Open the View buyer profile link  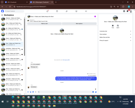click(x=66, y=60)
